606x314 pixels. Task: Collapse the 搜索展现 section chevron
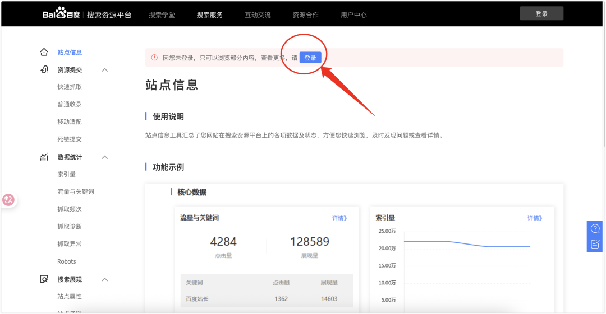[x=105, y=279]
